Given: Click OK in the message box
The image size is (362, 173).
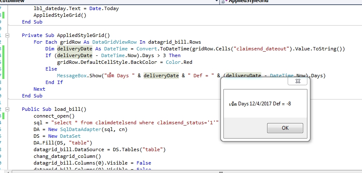Looking at the screenshot, I should 285,128.
